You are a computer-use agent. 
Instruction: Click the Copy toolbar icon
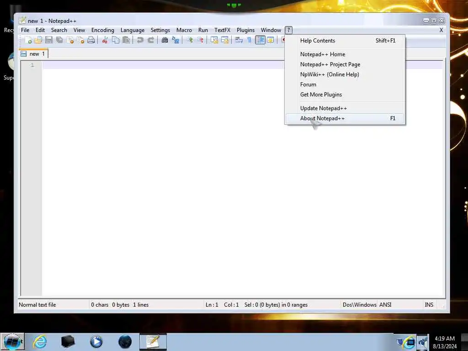(x=116, y=40)
